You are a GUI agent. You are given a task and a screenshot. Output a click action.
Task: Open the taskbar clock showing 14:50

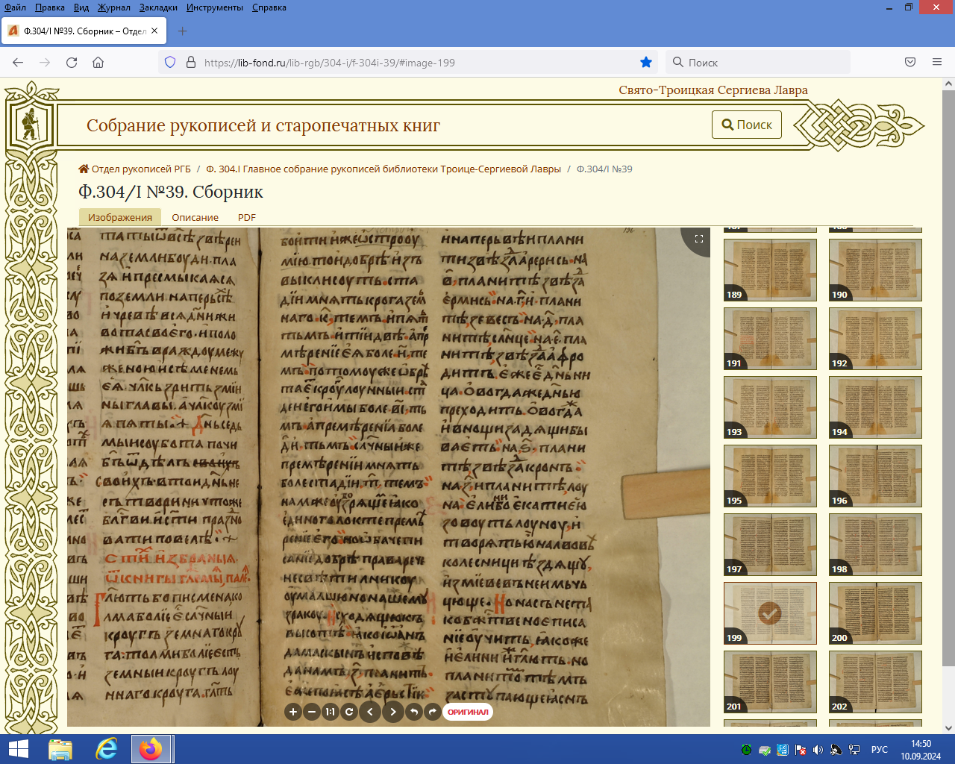click(921, 750)
